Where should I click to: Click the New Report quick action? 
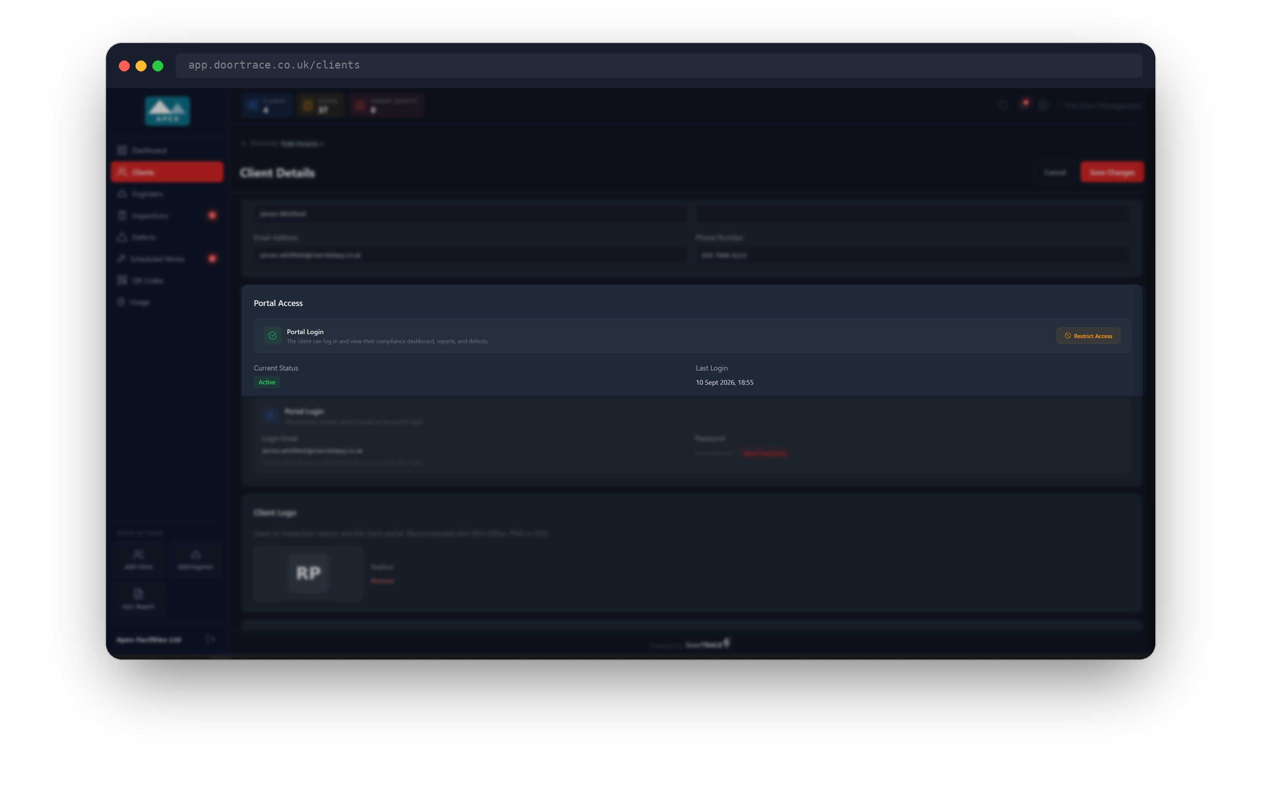[138, 599]
